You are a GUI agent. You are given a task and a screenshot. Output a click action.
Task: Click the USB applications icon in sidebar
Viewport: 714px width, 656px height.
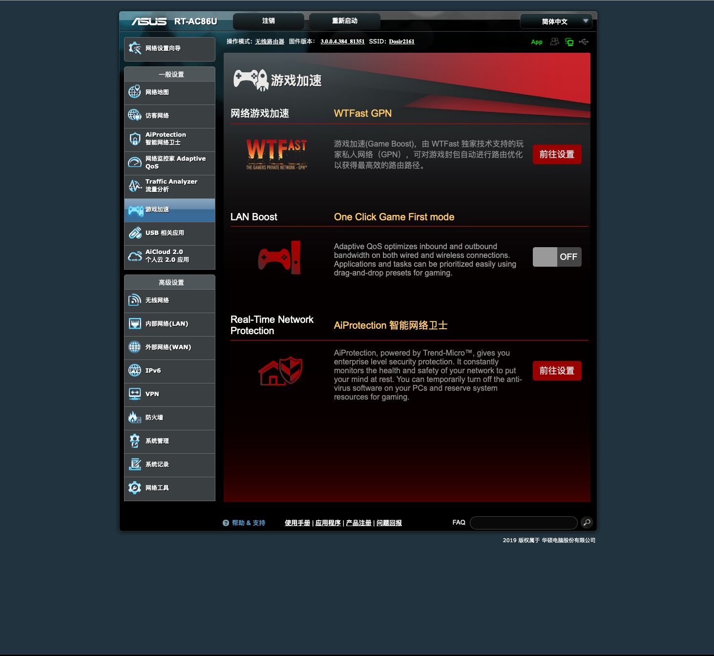135,233
